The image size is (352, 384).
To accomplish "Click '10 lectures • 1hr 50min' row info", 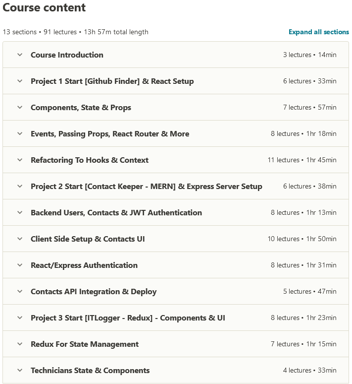I will pos(302,239).
